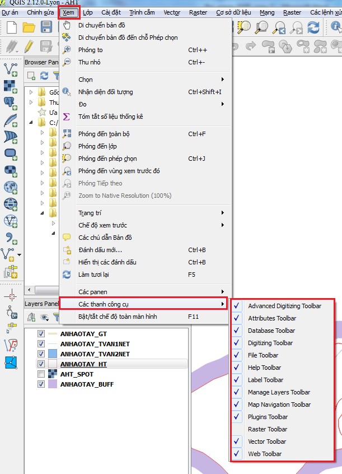Viewport: 342px width, 474px height.
Task: Enable the AHT_SPOT layer checkbox
Action: [41, 374]
